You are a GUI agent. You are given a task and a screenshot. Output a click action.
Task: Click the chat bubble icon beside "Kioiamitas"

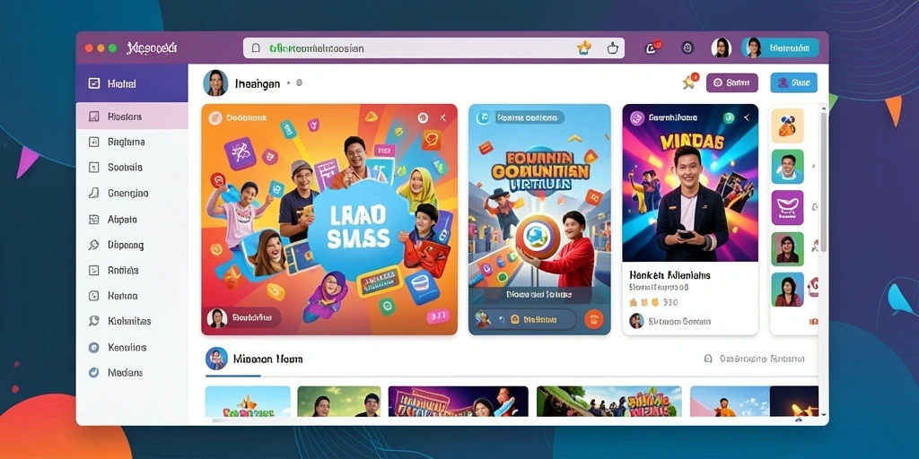(x=93, y=321)
